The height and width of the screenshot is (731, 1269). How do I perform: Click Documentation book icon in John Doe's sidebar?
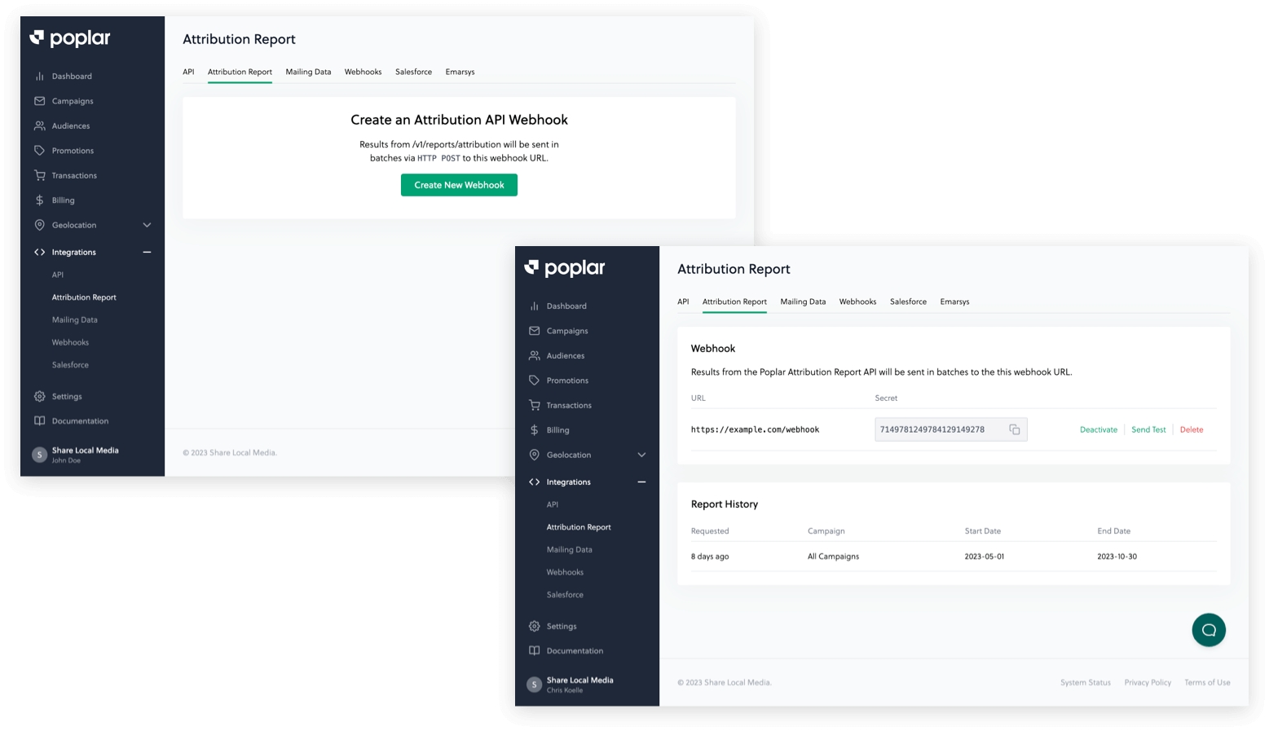(39, 421)
